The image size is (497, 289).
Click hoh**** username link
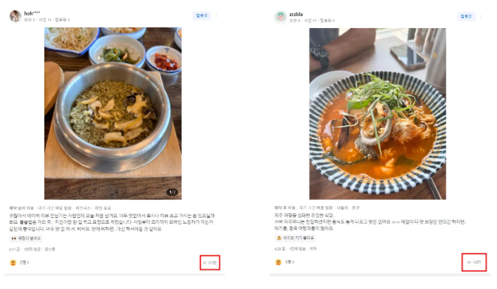32,13
